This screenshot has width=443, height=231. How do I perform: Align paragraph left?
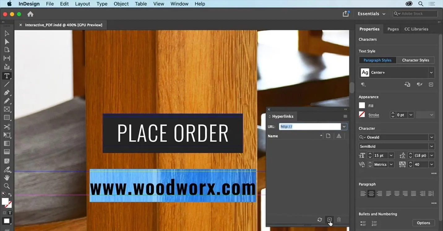tap(363, 194)
